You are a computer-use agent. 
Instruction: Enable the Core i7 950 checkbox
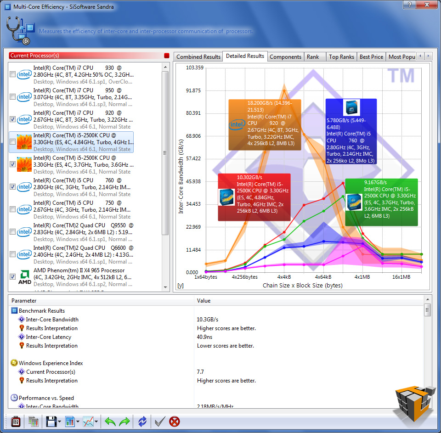click(x=13, y=97)
